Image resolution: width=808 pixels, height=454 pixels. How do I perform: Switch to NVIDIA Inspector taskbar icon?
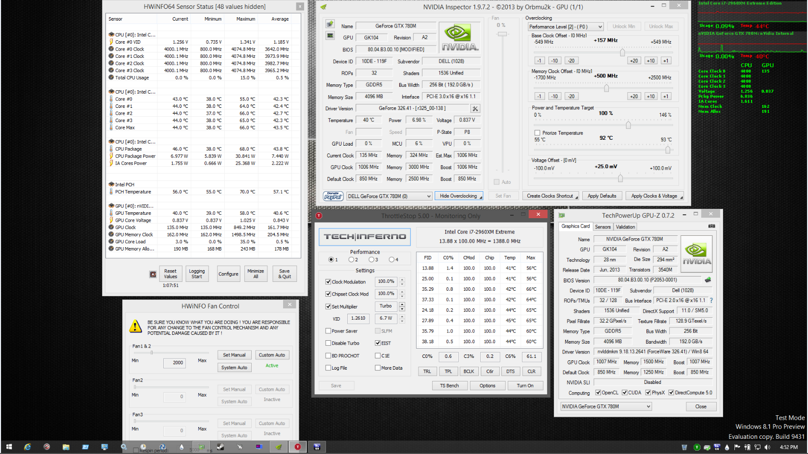[x=278, y=447]
